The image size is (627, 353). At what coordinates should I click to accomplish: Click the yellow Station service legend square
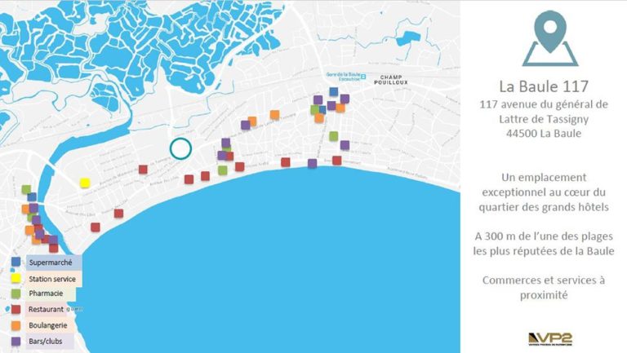16,278
